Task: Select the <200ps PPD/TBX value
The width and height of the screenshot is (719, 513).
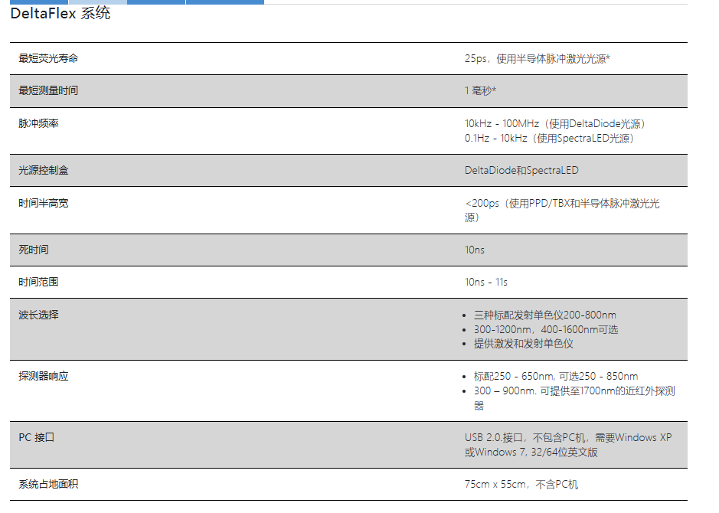Action: pyautogui.click(x=562, y=211)
